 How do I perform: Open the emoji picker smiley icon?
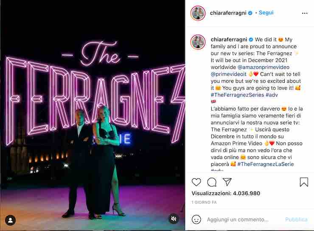click(196, 220)
